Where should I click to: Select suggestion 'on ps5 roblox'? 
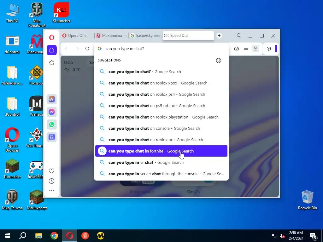[x=161, y=106]
